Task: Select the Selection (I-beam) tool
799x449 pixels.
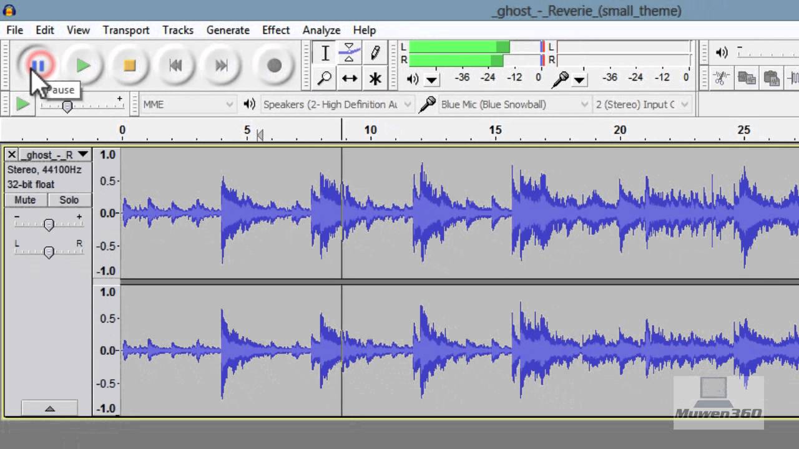Action: pyautogui.click(x=325, y=53)
